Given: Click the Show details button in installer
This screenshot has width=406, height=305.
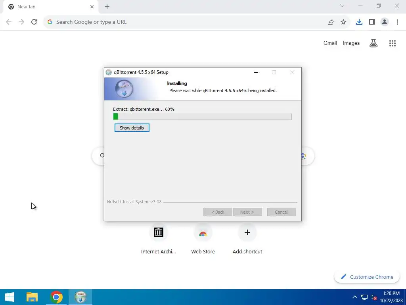Looking at the screenshot, I should (x=132, y=128).
